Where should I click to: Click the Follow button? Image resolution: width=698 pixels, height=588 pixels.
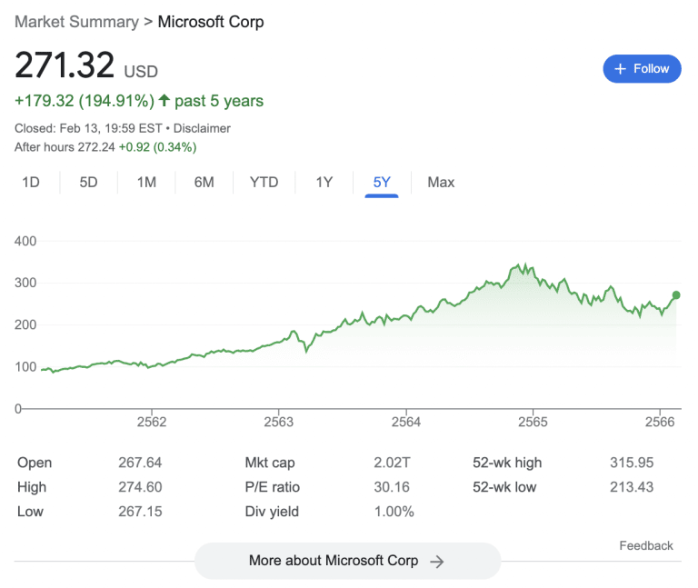pyautogui.click(x=642, y=69)
